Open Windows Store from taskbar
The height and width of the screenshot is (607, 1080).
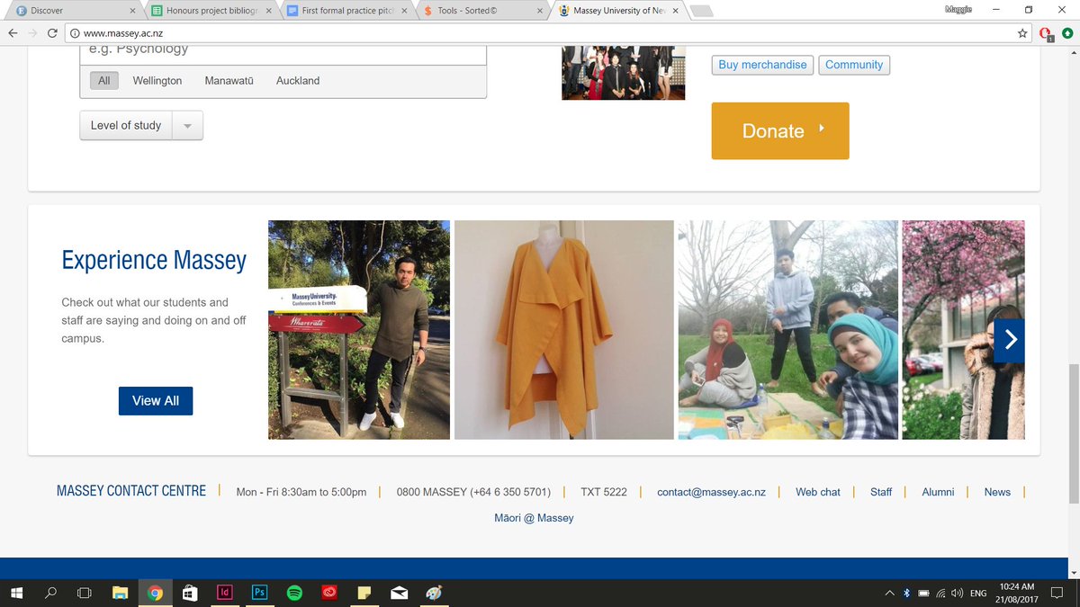(190, 594)
